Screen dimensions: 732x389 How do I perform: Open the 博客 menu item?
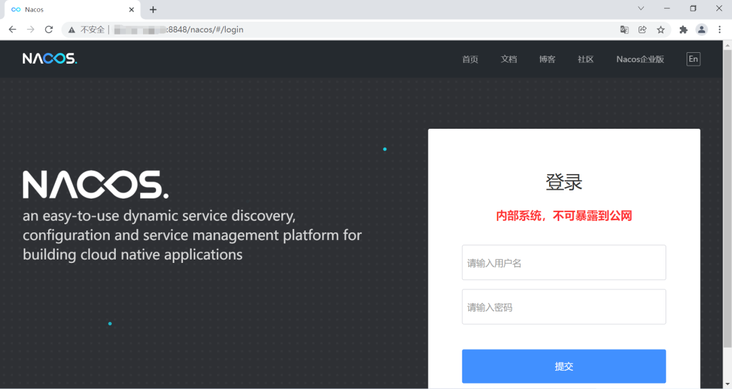tap(547, 60)
